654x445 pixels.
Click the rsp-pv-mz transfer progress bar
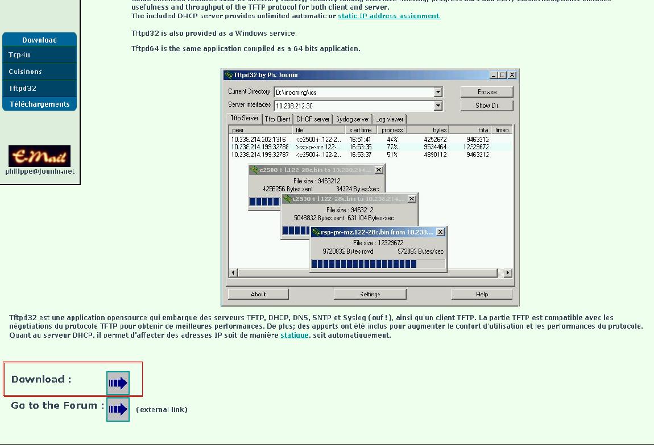tap(378, 263)
